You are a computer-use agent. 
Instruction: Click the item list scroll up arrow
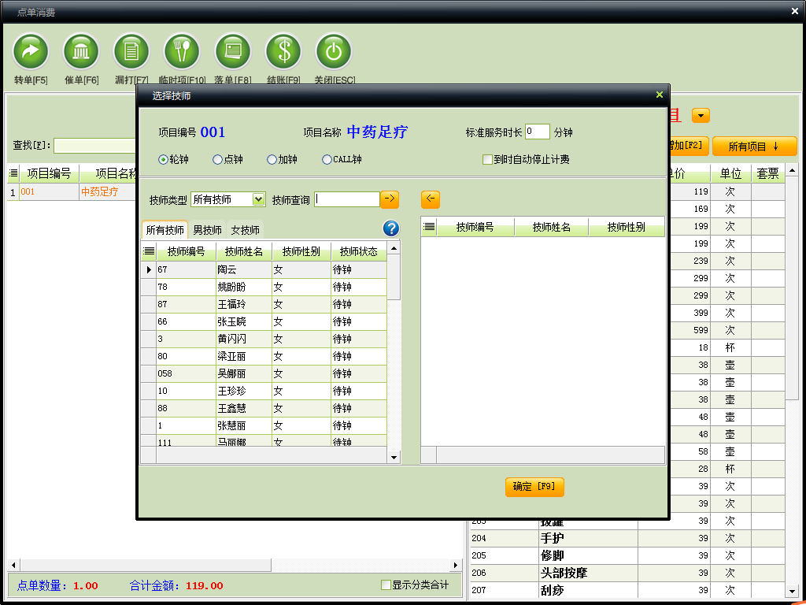[x=792, y=170]
